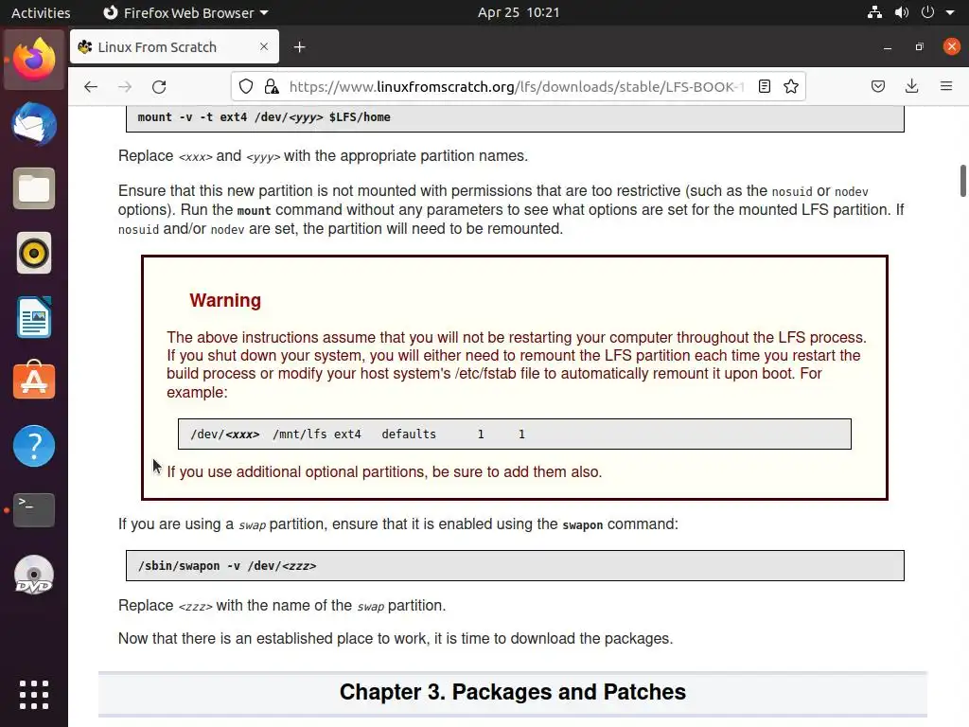969x727 pixels.
Task: Click the Warning heading text
Action: coord(225,300)
